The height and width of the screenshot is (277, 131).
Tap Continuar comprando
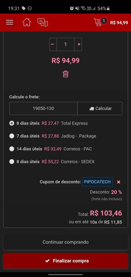[x=65, y=242]
